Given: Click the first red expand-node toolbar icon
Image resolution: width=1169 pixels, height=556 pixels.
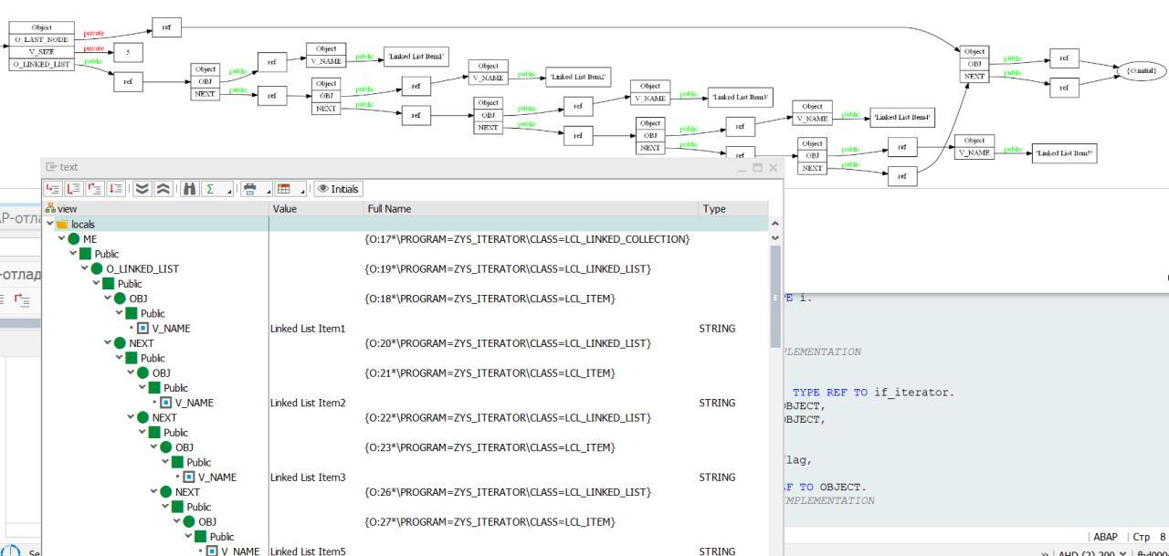Looking at the screenshot, I should coord(53,189).
